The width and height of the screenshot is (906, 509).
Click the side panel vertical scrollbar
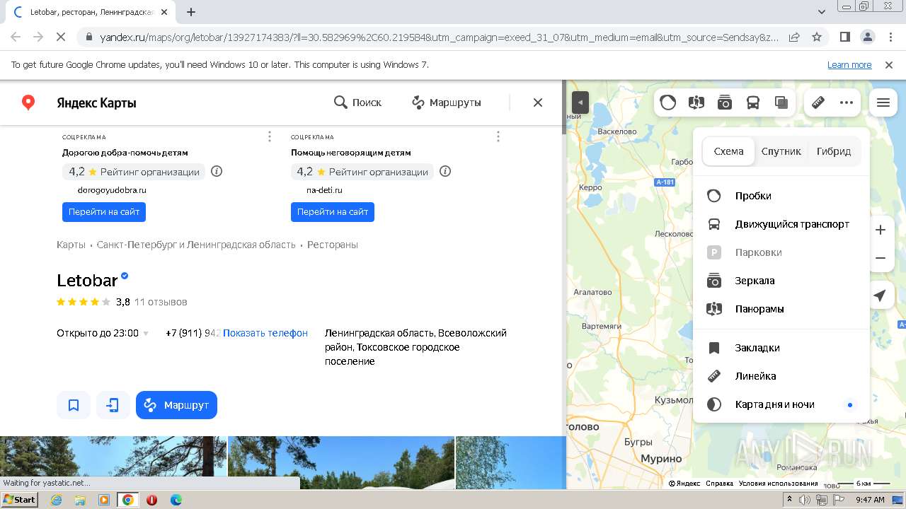coord(564,107)
